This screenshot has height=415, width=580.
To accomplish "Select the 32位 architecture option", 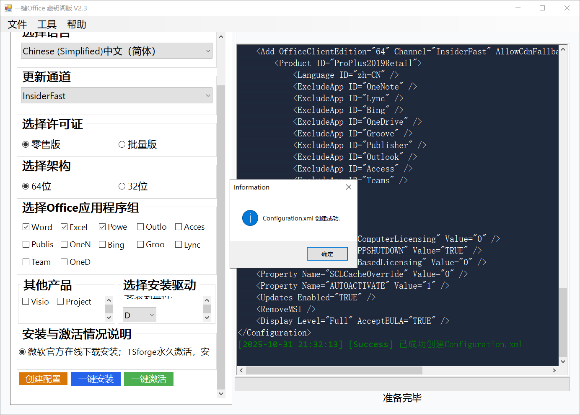I will coord(122,186).
